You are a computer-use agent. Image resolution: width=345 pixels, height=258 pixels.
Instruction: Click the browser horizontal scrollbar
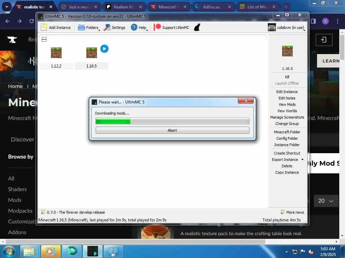[135, 242]
